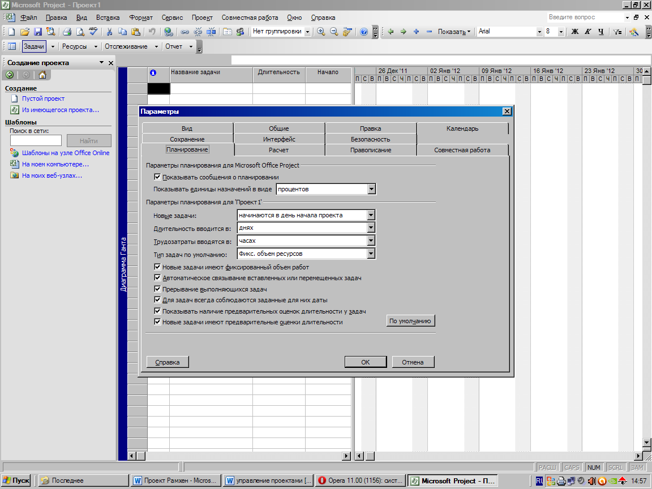Click the green Outdent left arrow icon
Image resolution: width=652 pixels, height=489 pixels.
pyautogui.click(x=391, y=32)
